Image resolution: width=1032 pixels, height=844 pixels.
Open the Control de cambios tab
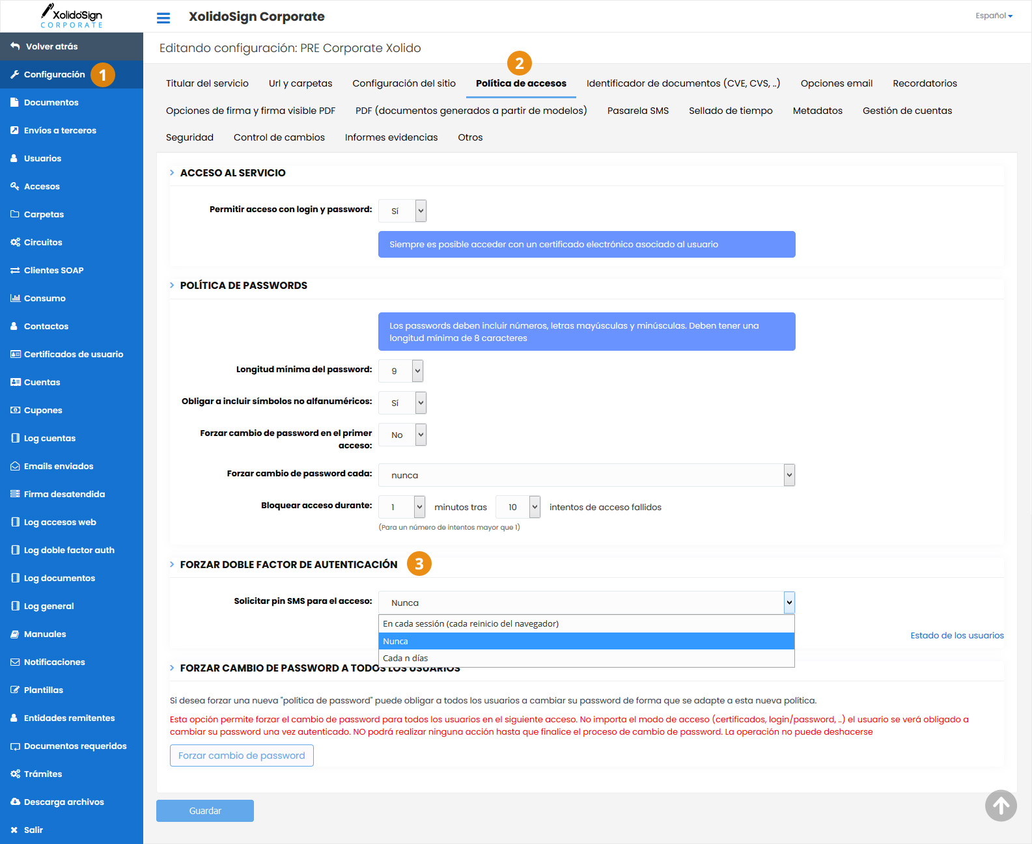point(279,137)
